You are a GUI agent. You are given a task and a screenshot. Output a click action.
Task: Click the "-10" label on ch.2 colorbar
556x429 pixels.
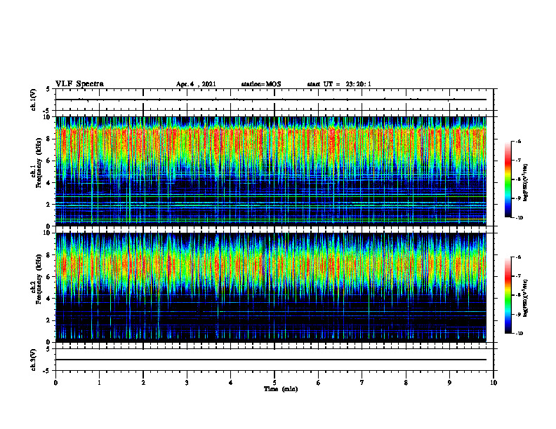(519, 334)
